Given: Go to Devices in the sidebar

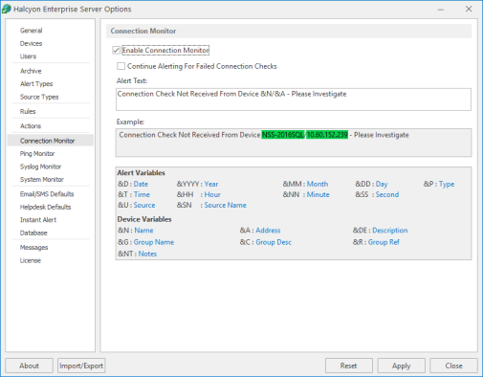Looking at the screenshot, I should tap(31, 43).
